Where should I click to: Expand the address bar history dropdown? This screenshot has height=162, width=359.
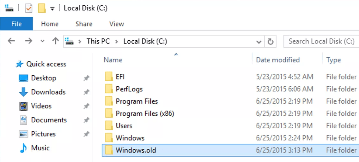click(x=259, y=41)
